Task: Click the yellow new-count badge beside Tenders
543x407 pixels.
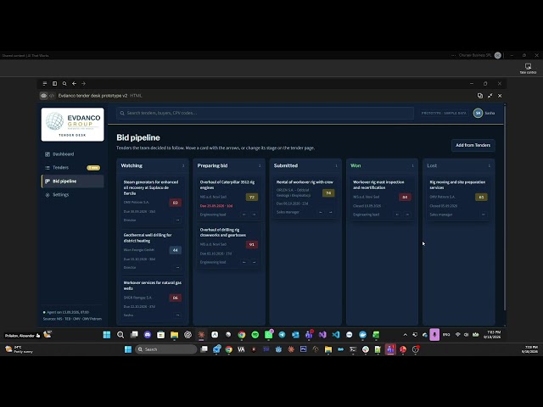Action: point(93,168)
